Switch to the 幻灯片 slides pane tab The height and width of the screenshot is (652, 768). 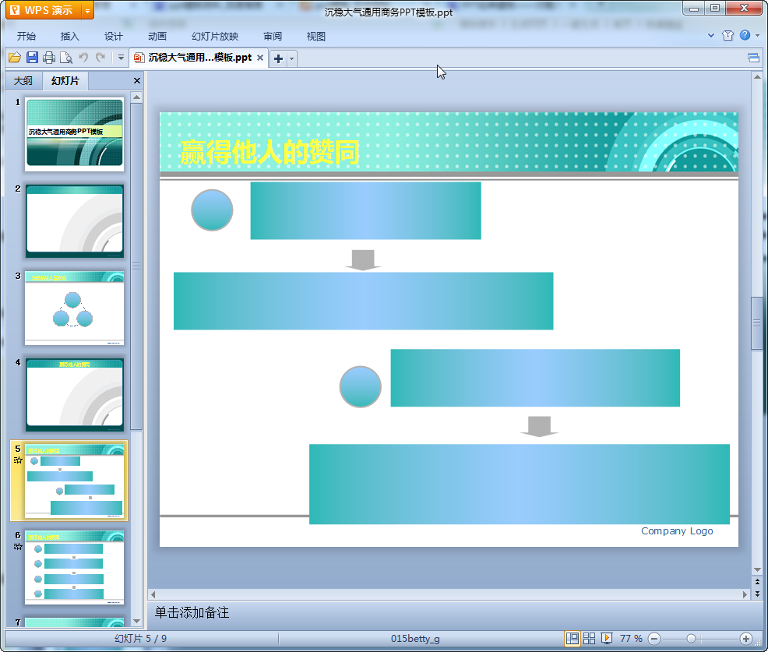coord(65,81)
